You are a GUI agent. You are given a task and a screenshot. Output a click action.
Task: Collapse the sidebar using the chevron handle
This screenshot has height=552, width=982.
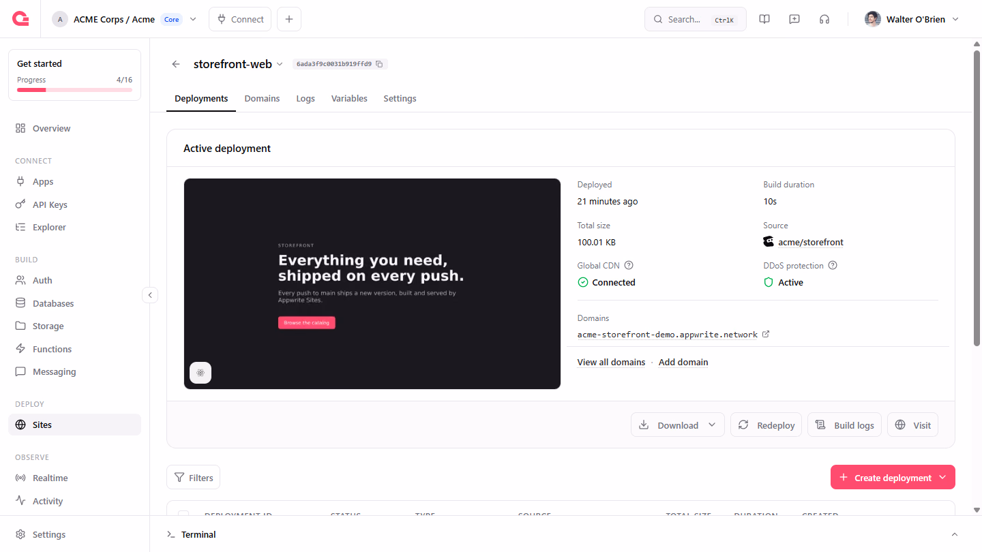[x=150, y=295]
